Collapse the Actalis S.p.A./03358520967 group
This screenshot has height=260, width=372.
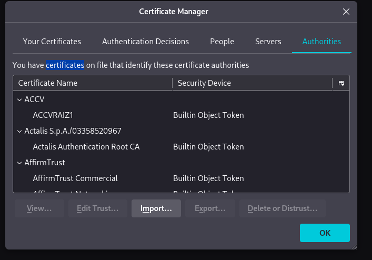[19, 131]
